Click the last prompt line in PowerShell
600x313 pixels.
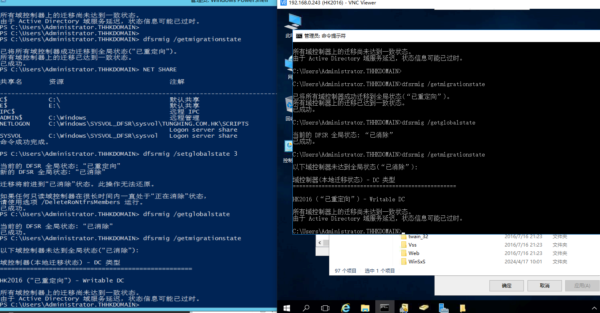tap(70, 305)
